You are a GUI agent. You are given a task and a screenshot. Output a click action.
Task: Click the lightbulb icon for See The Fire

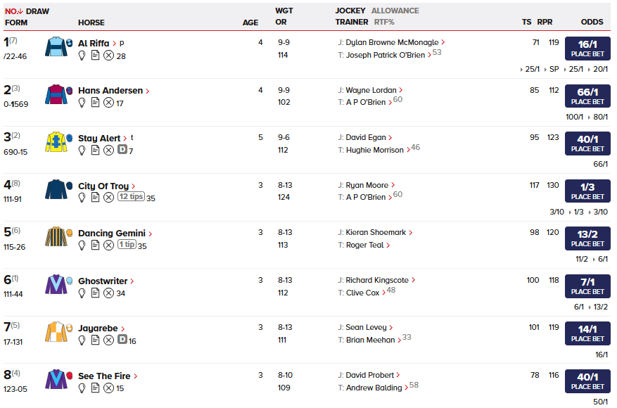tap(82, 388)
